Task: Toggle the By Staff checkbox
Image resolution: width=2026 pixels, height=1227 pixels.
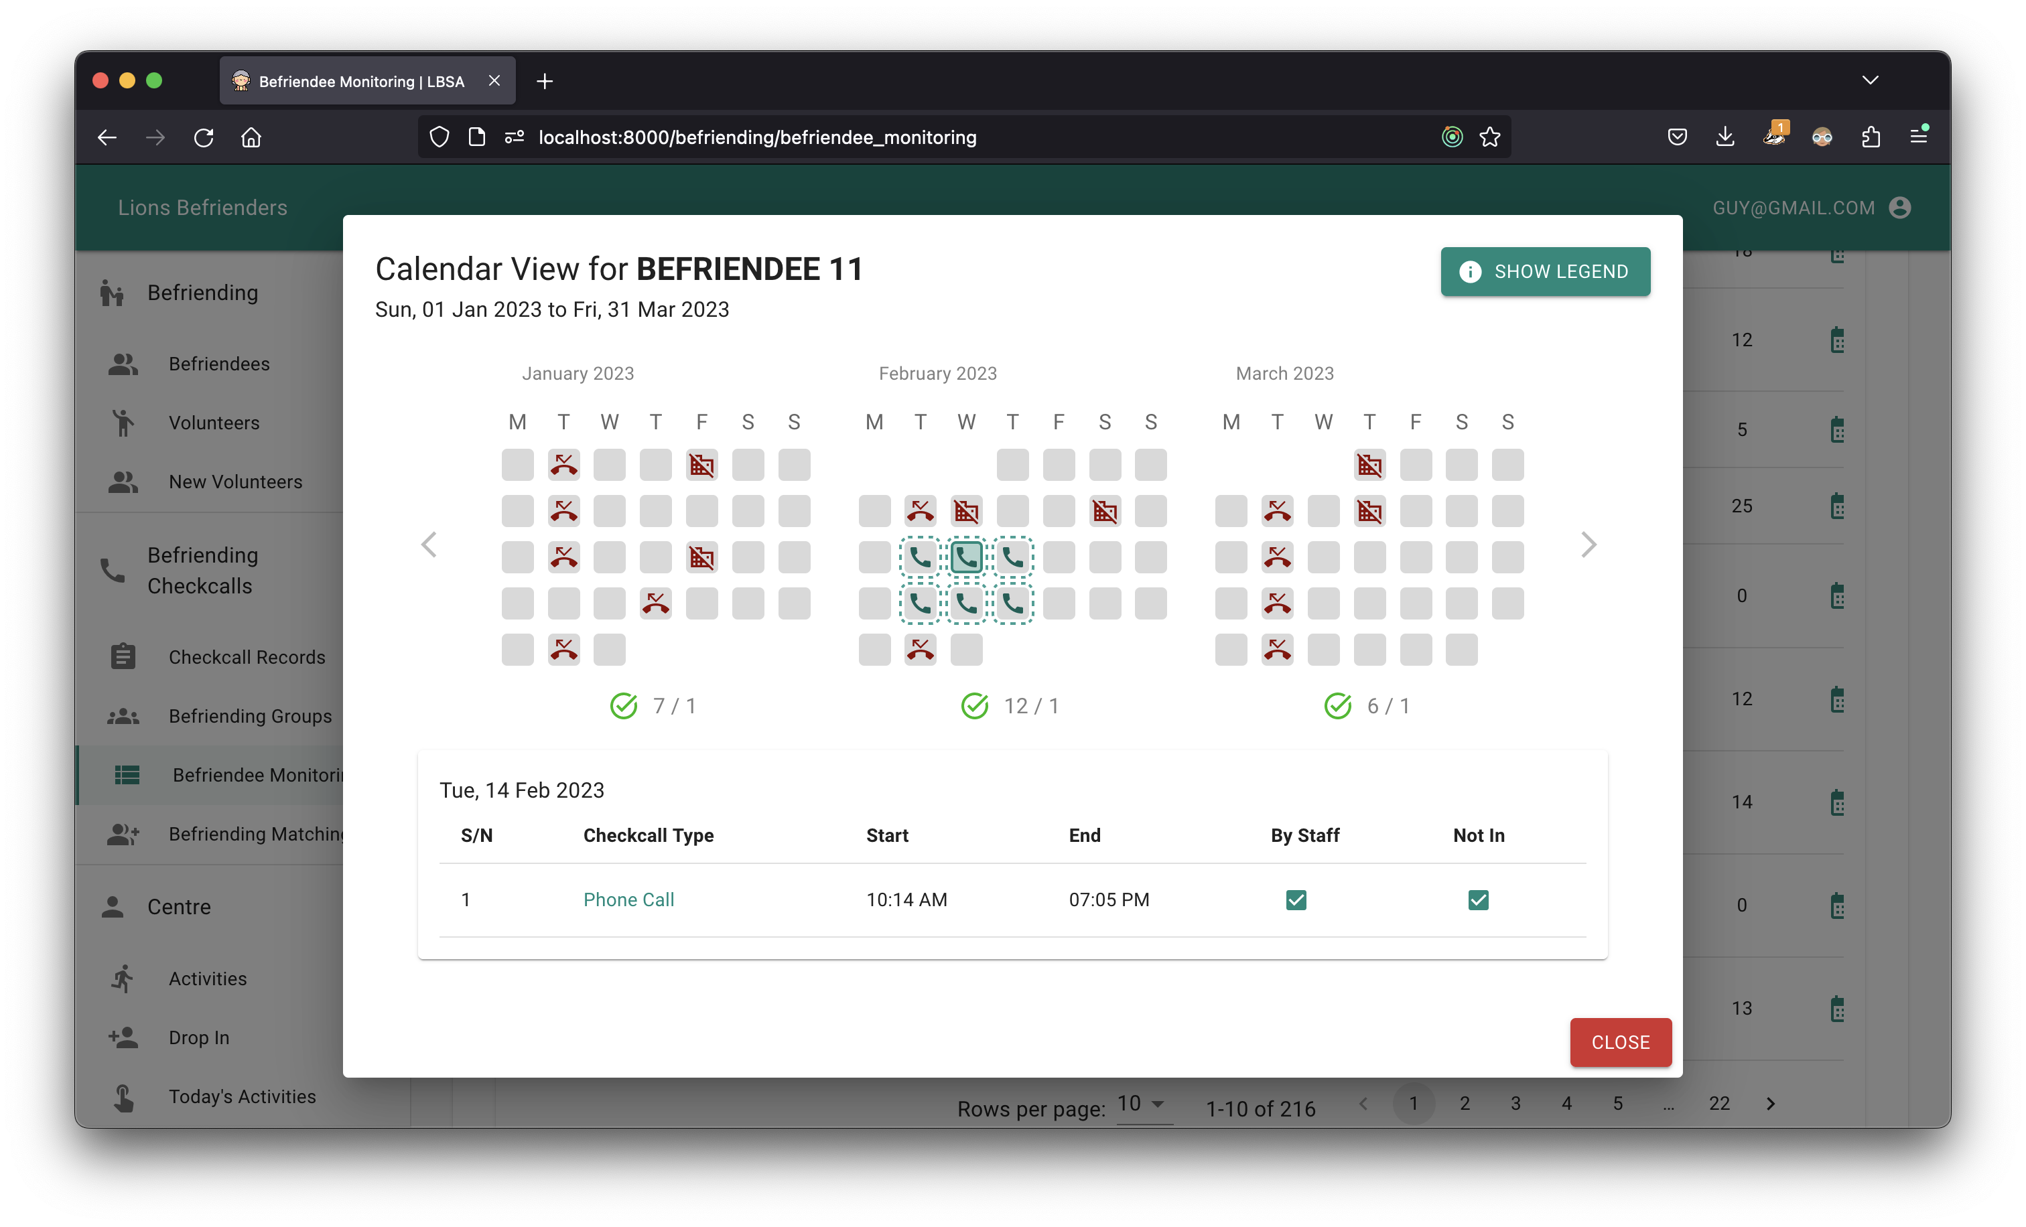Action: pyautogui.click(x=1296, y=900)
